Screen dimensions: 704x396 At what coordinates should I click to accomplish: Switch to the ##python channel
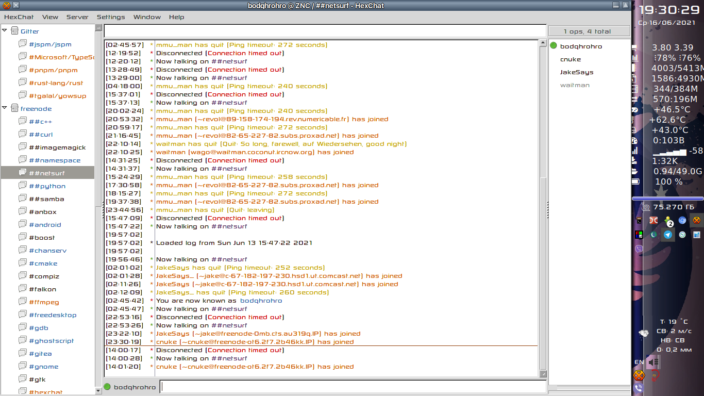tap(47, 186)
